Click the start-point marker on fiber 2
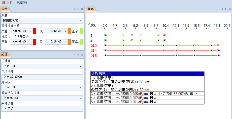Image resolution: width=232 pixels, height=119 pixels. point(105,40)
